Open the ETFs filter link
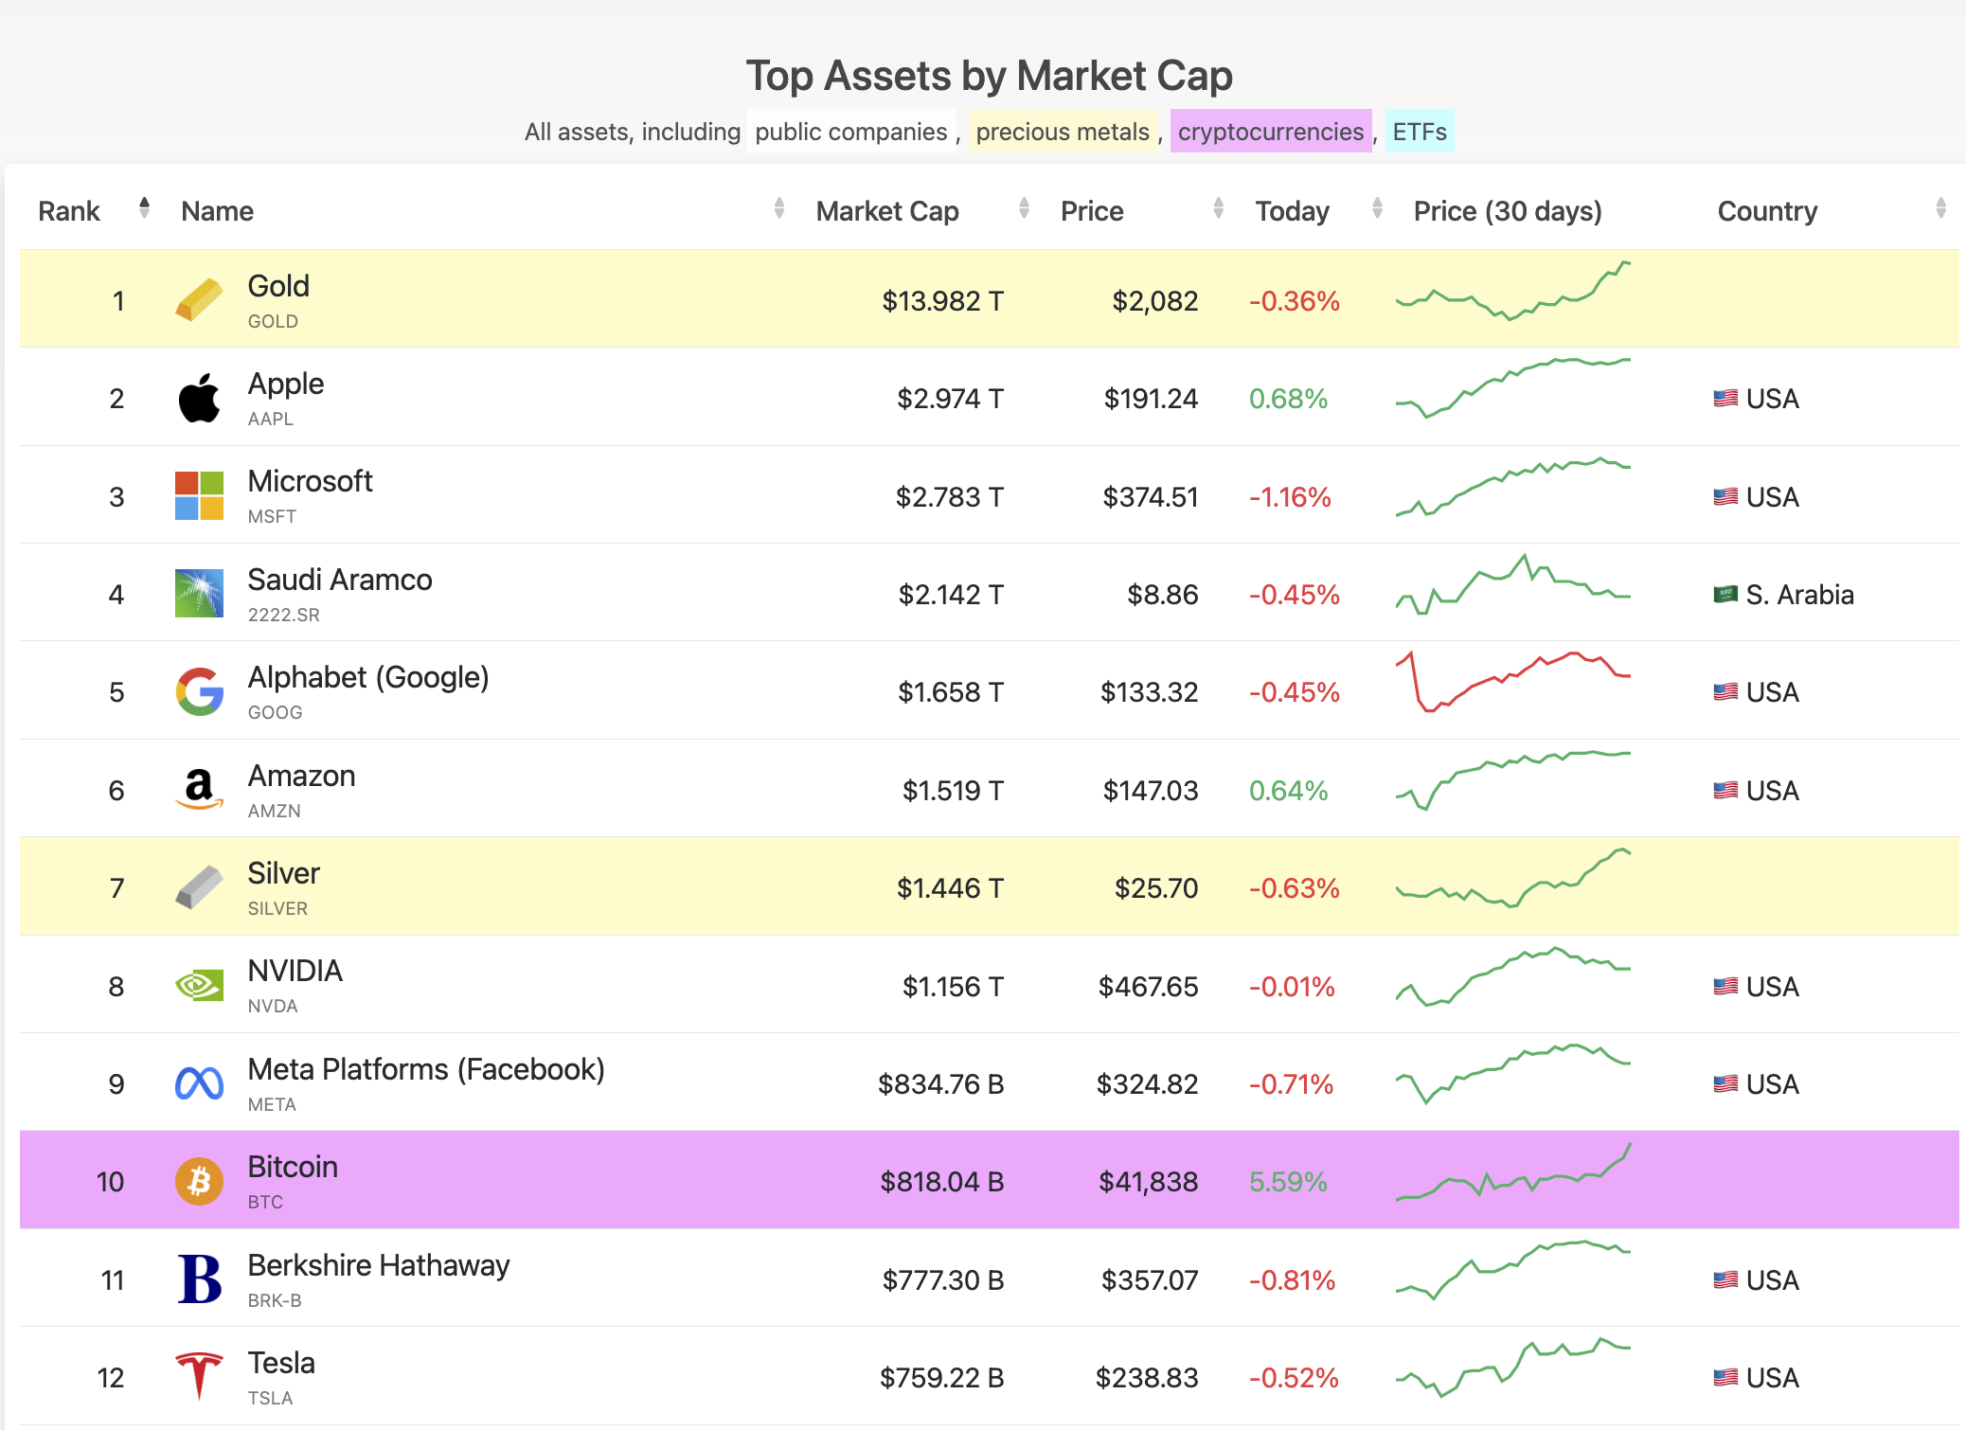This screenshot has width=1966, height=1430. [1420, 132]
